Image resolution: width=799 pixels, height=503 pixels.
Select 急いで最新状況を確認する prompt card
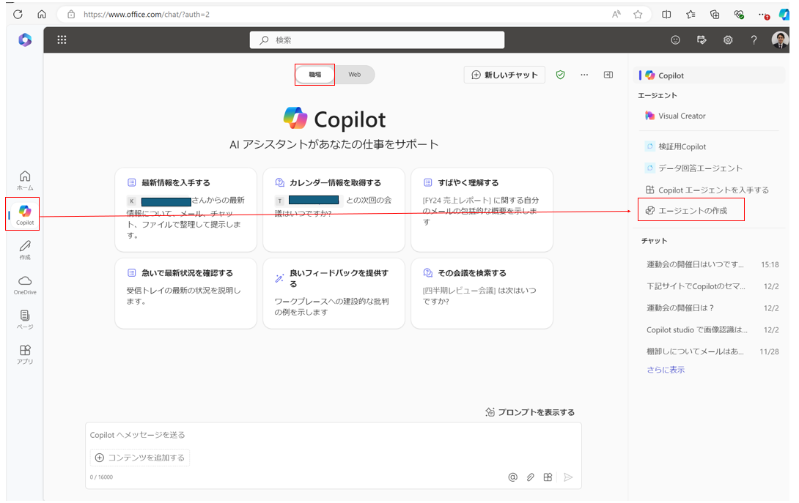pos(186,294)
